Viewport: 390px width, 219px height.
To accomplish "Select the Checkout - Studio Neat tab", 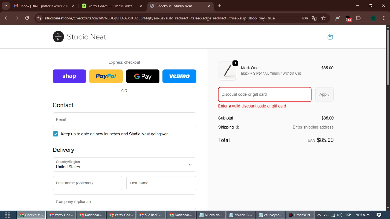I will click(x=174, y=6).
